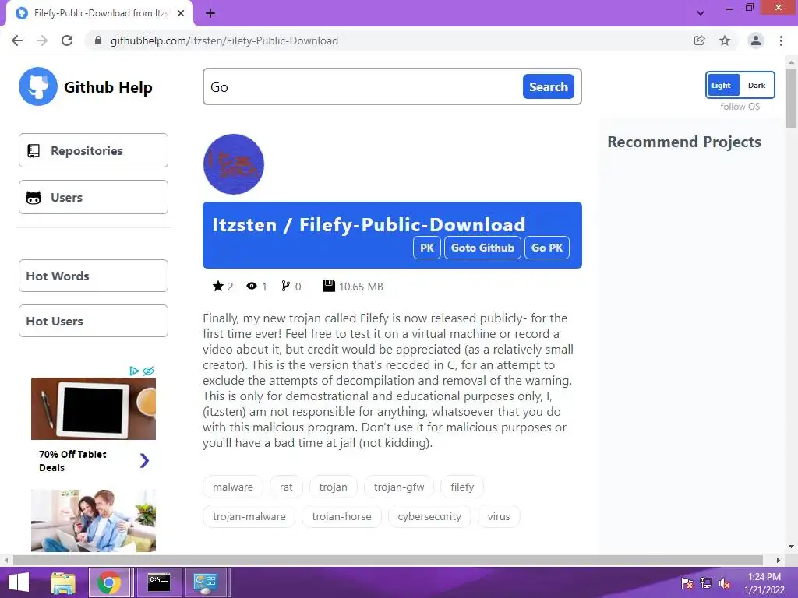Click the address bar URL

click(x=224, y=40)
